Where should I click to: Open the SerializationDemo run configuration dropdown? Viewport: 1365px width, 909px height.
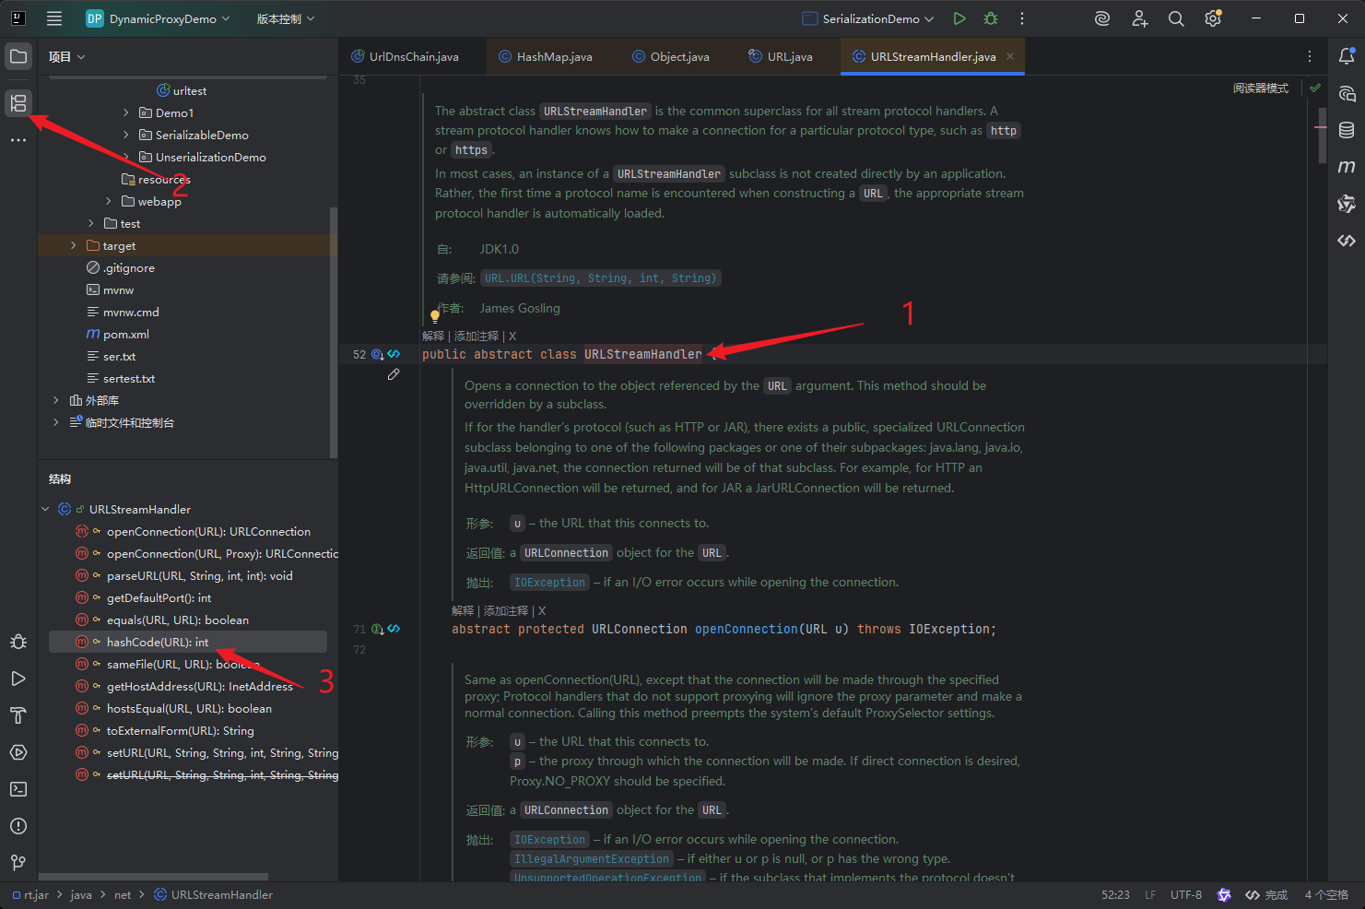click(868, 18)
